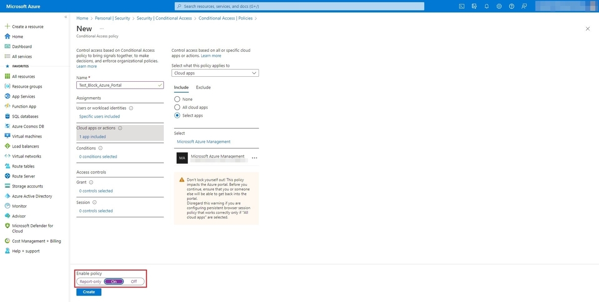Image resolution: width=599 pixels, height=302 pixels.
Task: Open ellipsis menu next to New title
Action: pos(102,29)
